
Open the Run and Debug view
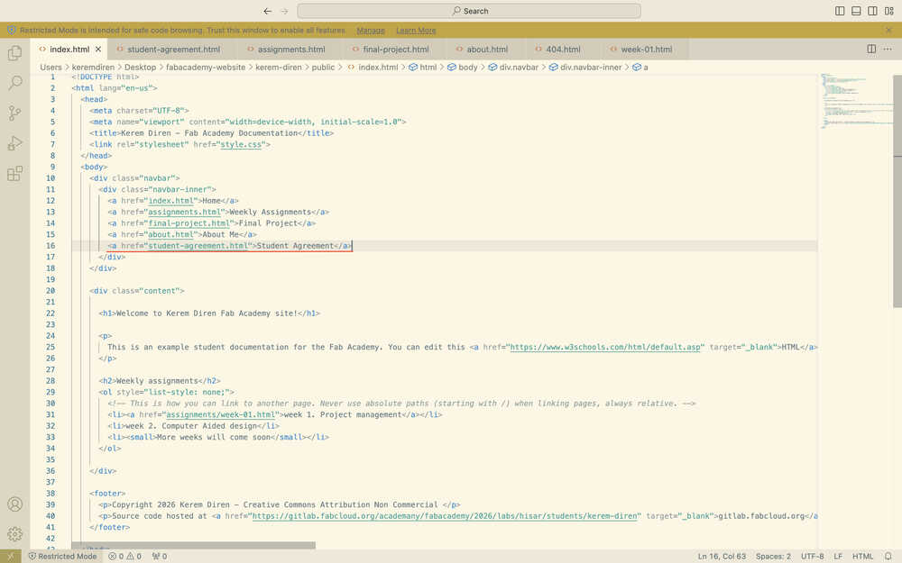tap(15, 143)
